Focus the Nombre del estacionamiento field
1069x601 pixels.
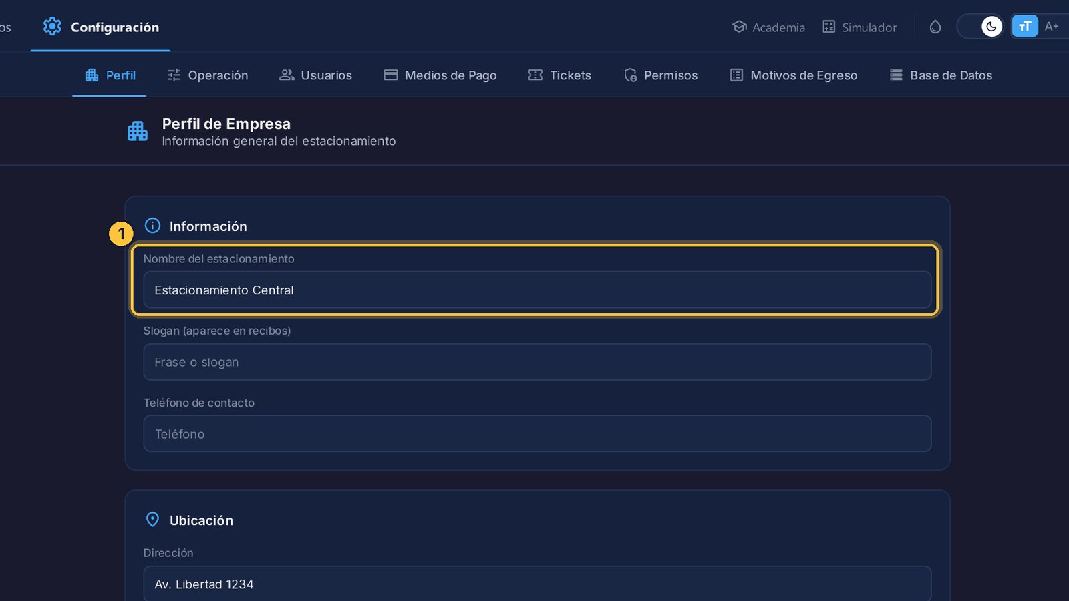click(537, 290)
